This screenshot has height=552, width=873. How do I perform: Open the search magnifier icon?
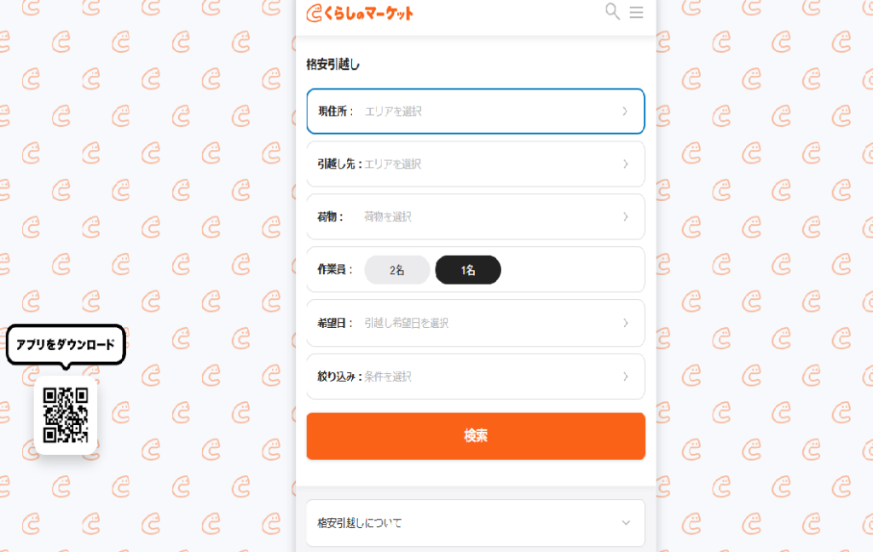tap(612, 12)
